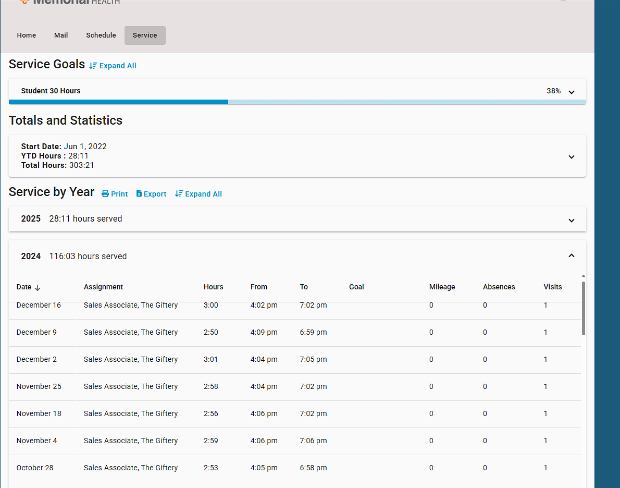Click the service table vertical scrollbar
Viewport: 620px width, 488px height.
coord(584,308)
